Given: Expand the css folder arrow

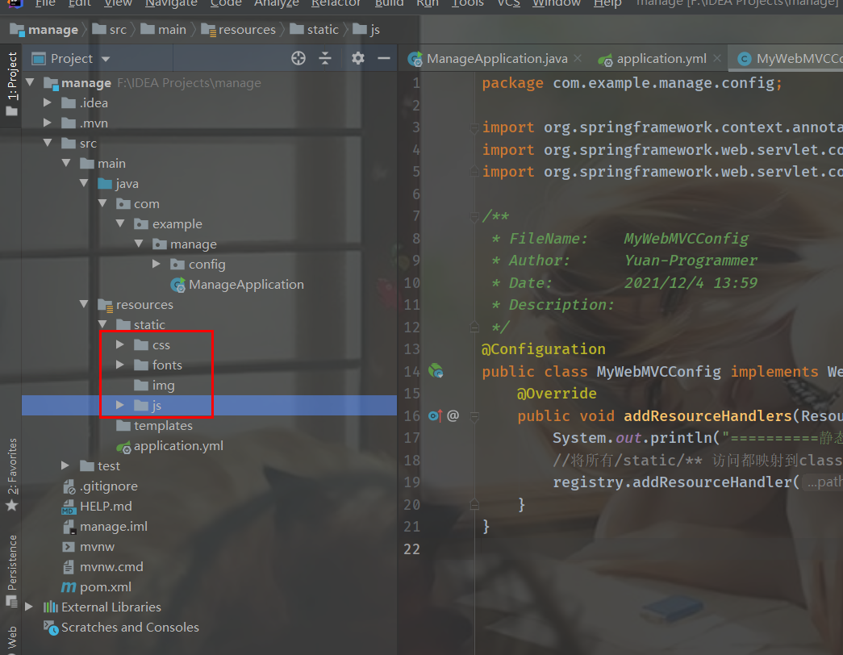Looking at the screenshot, I should 120,344.
